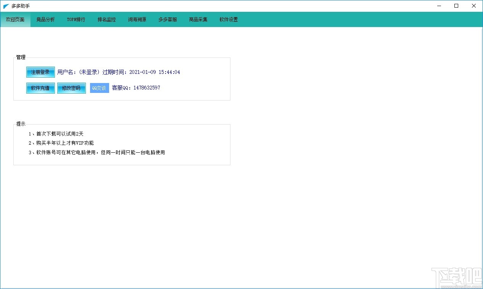Viewport: 483px width, 289px height.
Task: Open the 商品采集 tab
Action: tap(198, 19)
